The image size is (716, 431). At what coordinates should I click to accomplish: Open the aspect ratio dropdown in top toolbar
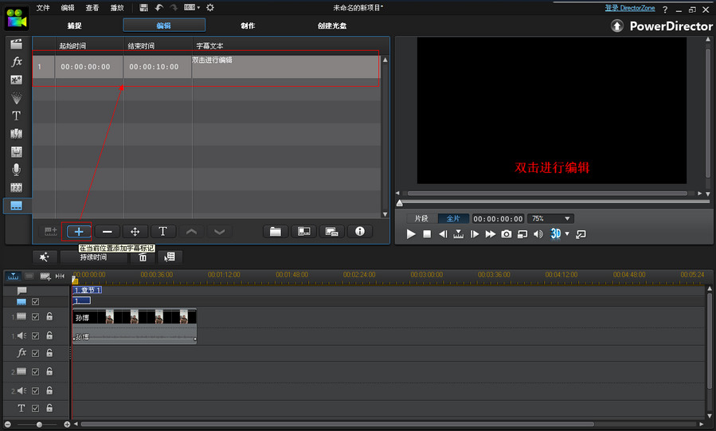[192, 7]
